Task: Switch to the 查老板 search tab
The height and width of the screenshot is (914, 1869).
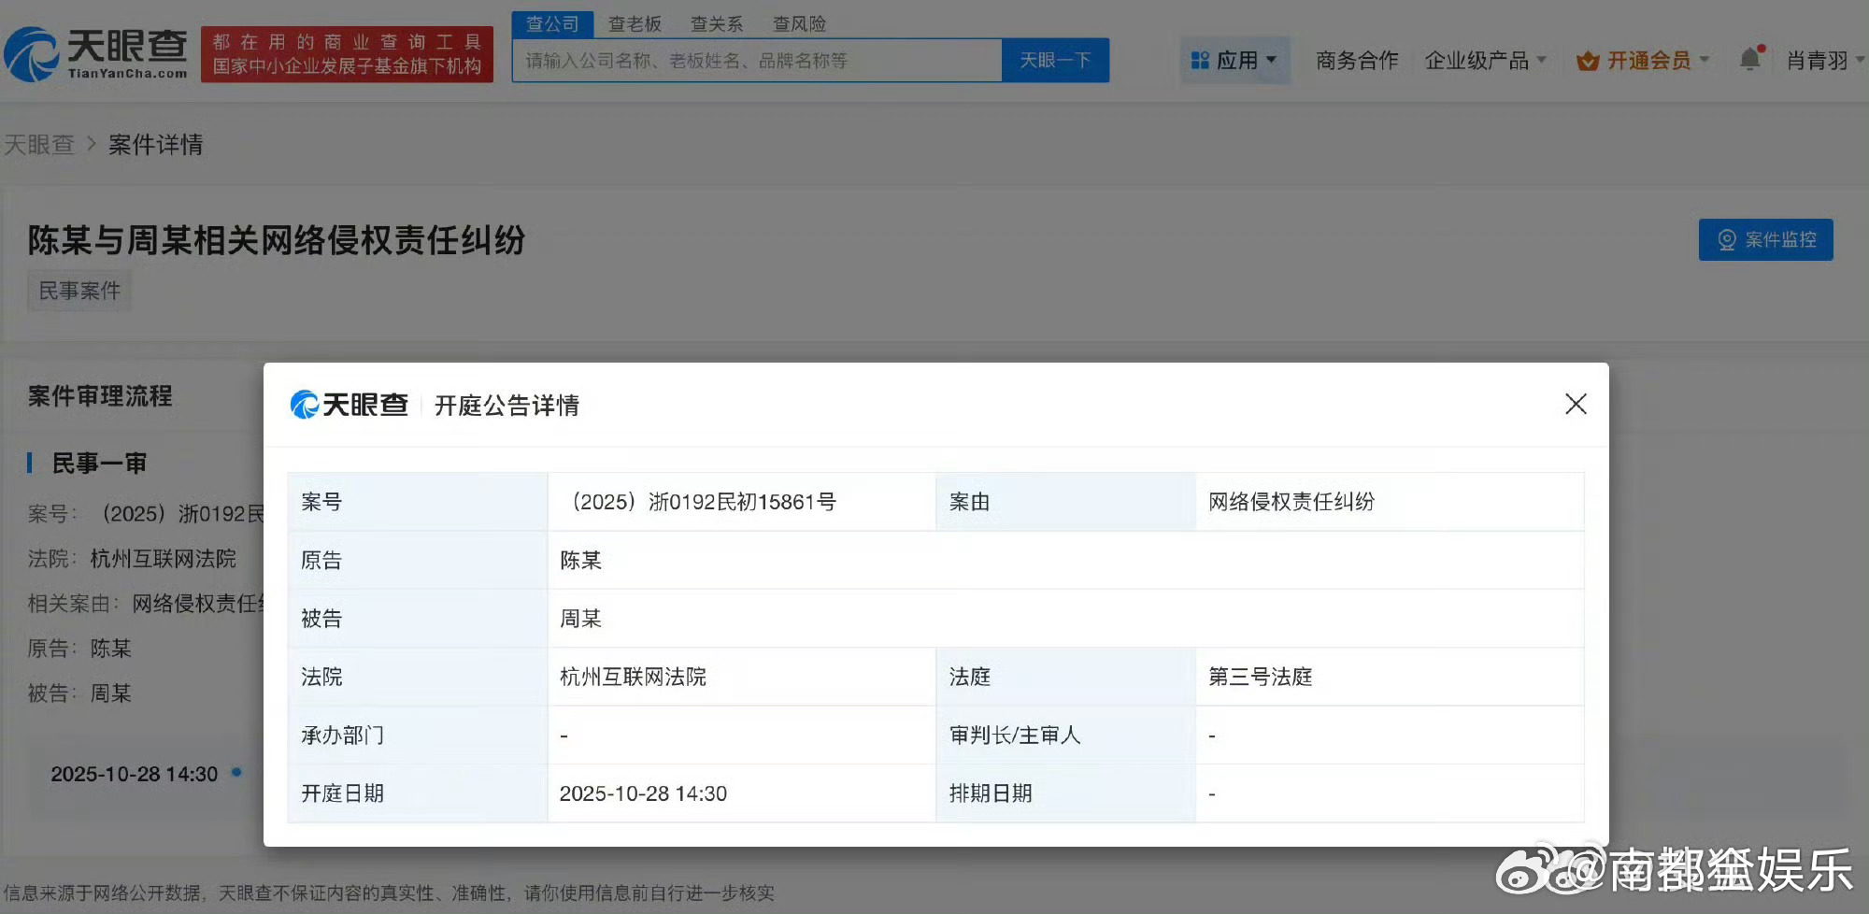Action: click(x=635, y=23)
